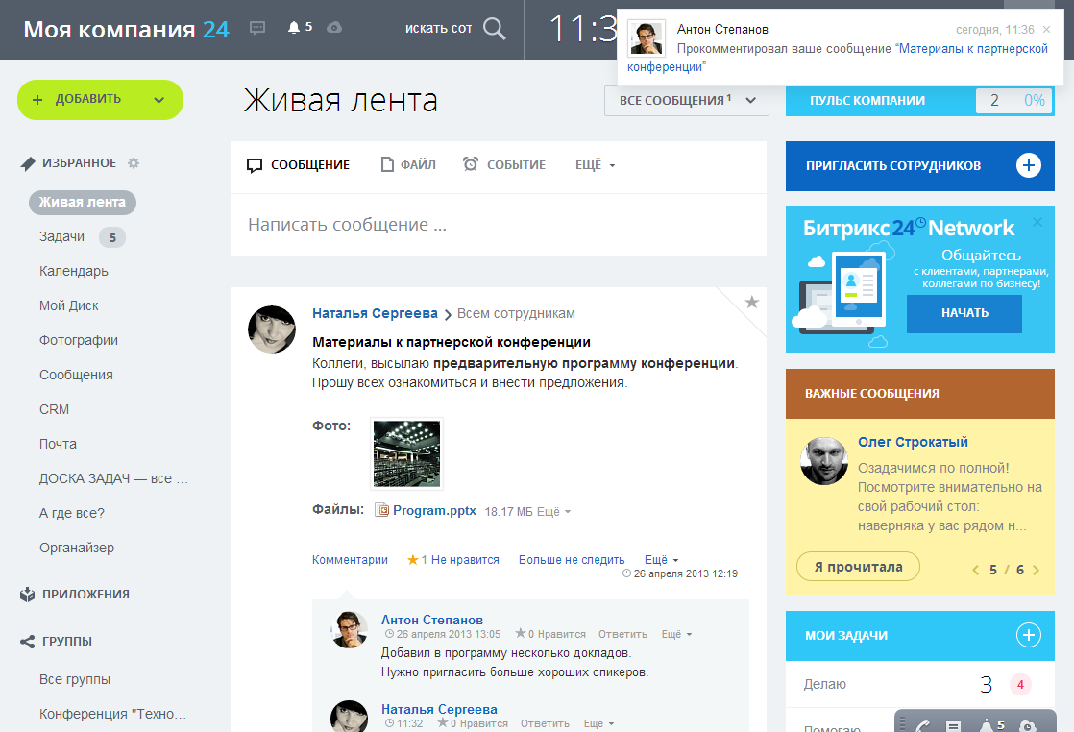Click Написать сообщение input field

(499, 225)
